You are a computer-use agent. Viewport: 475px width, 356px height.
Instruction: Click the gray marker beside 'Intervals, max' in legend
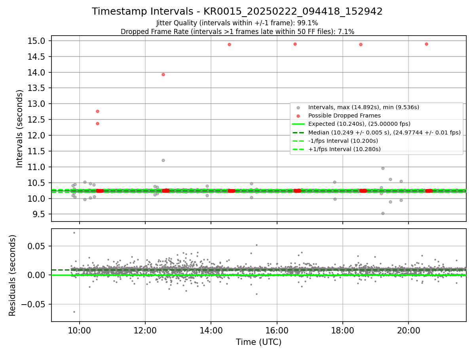click(x=298, y=108)
